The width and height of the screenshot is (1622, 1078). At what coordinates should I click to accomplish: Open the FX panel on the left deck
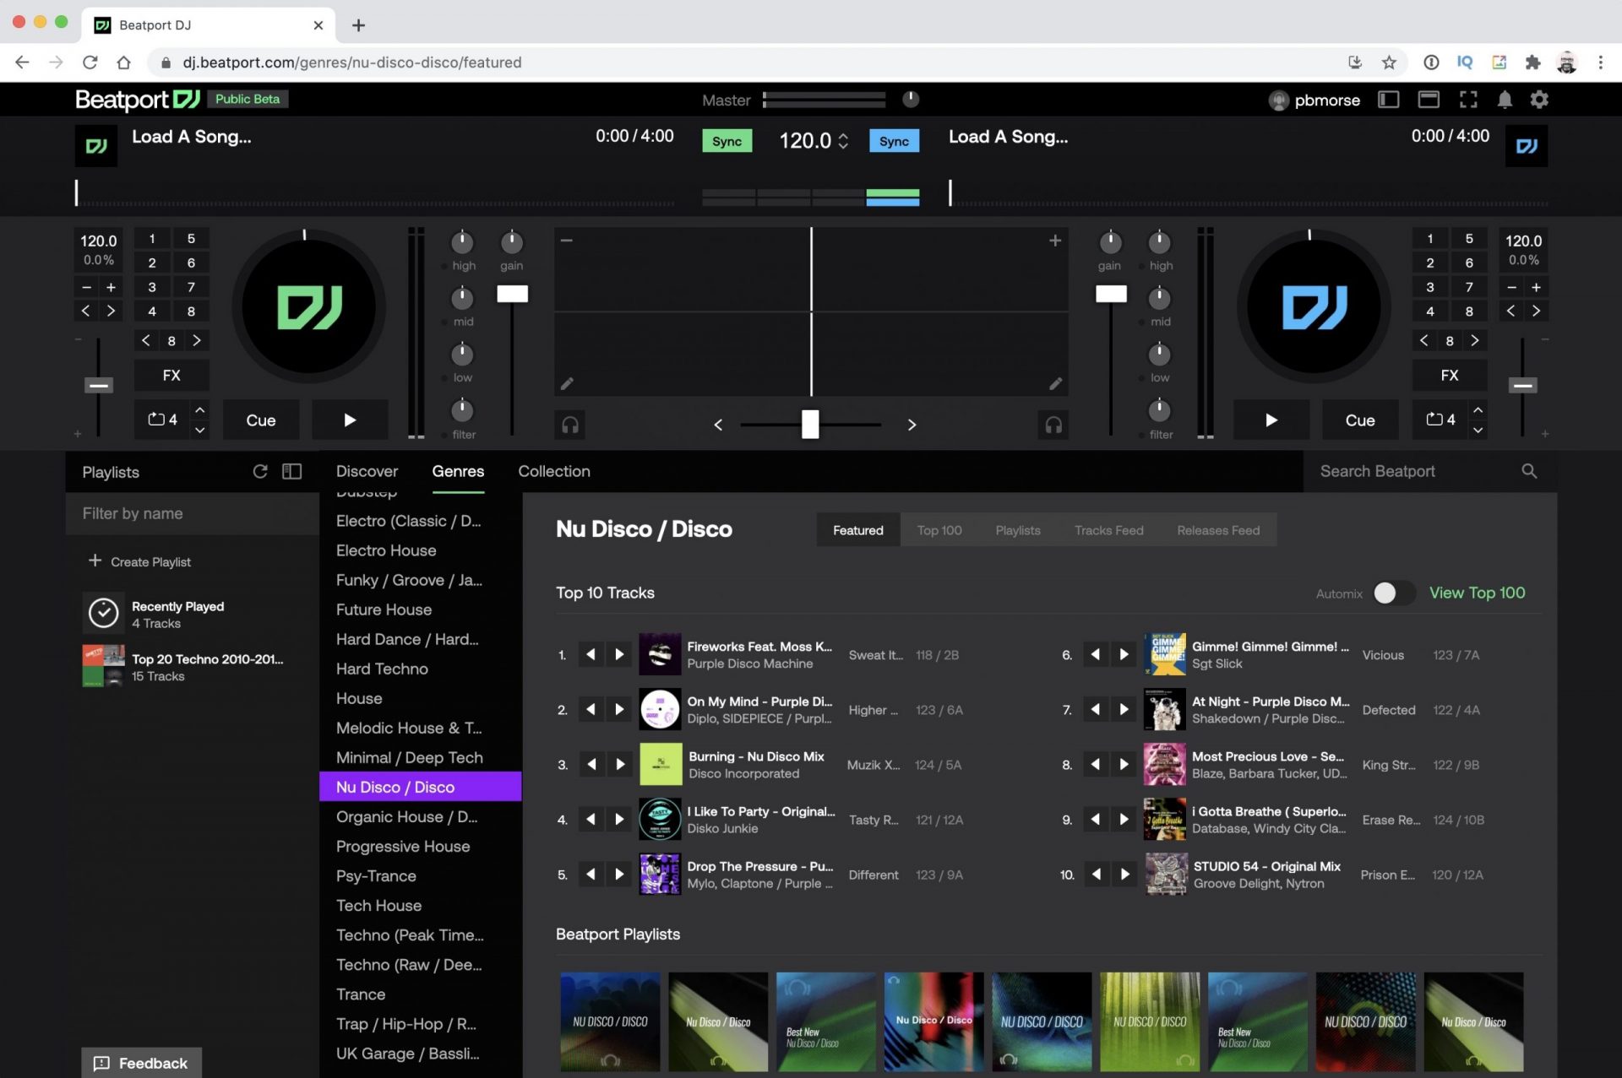(171, 375)
